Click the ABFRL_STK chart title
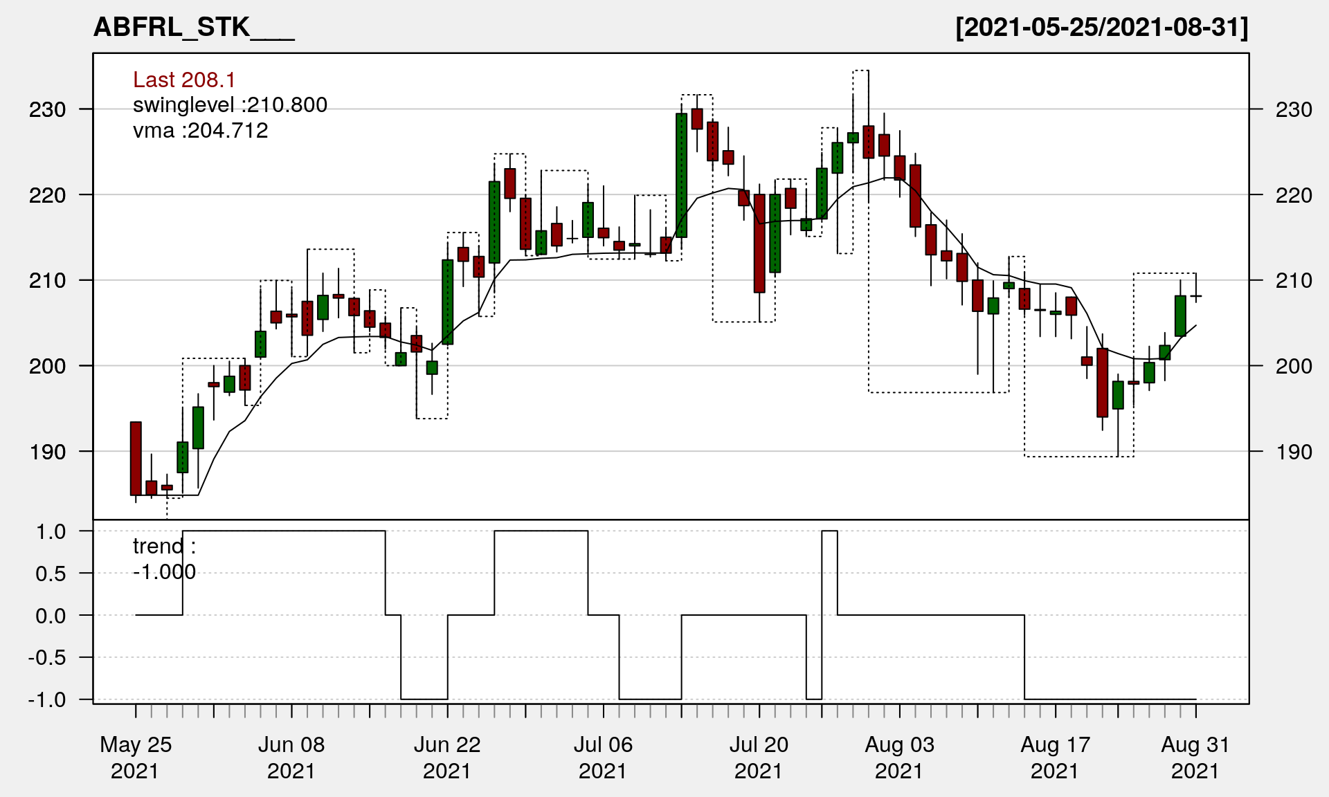This screenshot has width=1329, height=797. pos(194,28)
